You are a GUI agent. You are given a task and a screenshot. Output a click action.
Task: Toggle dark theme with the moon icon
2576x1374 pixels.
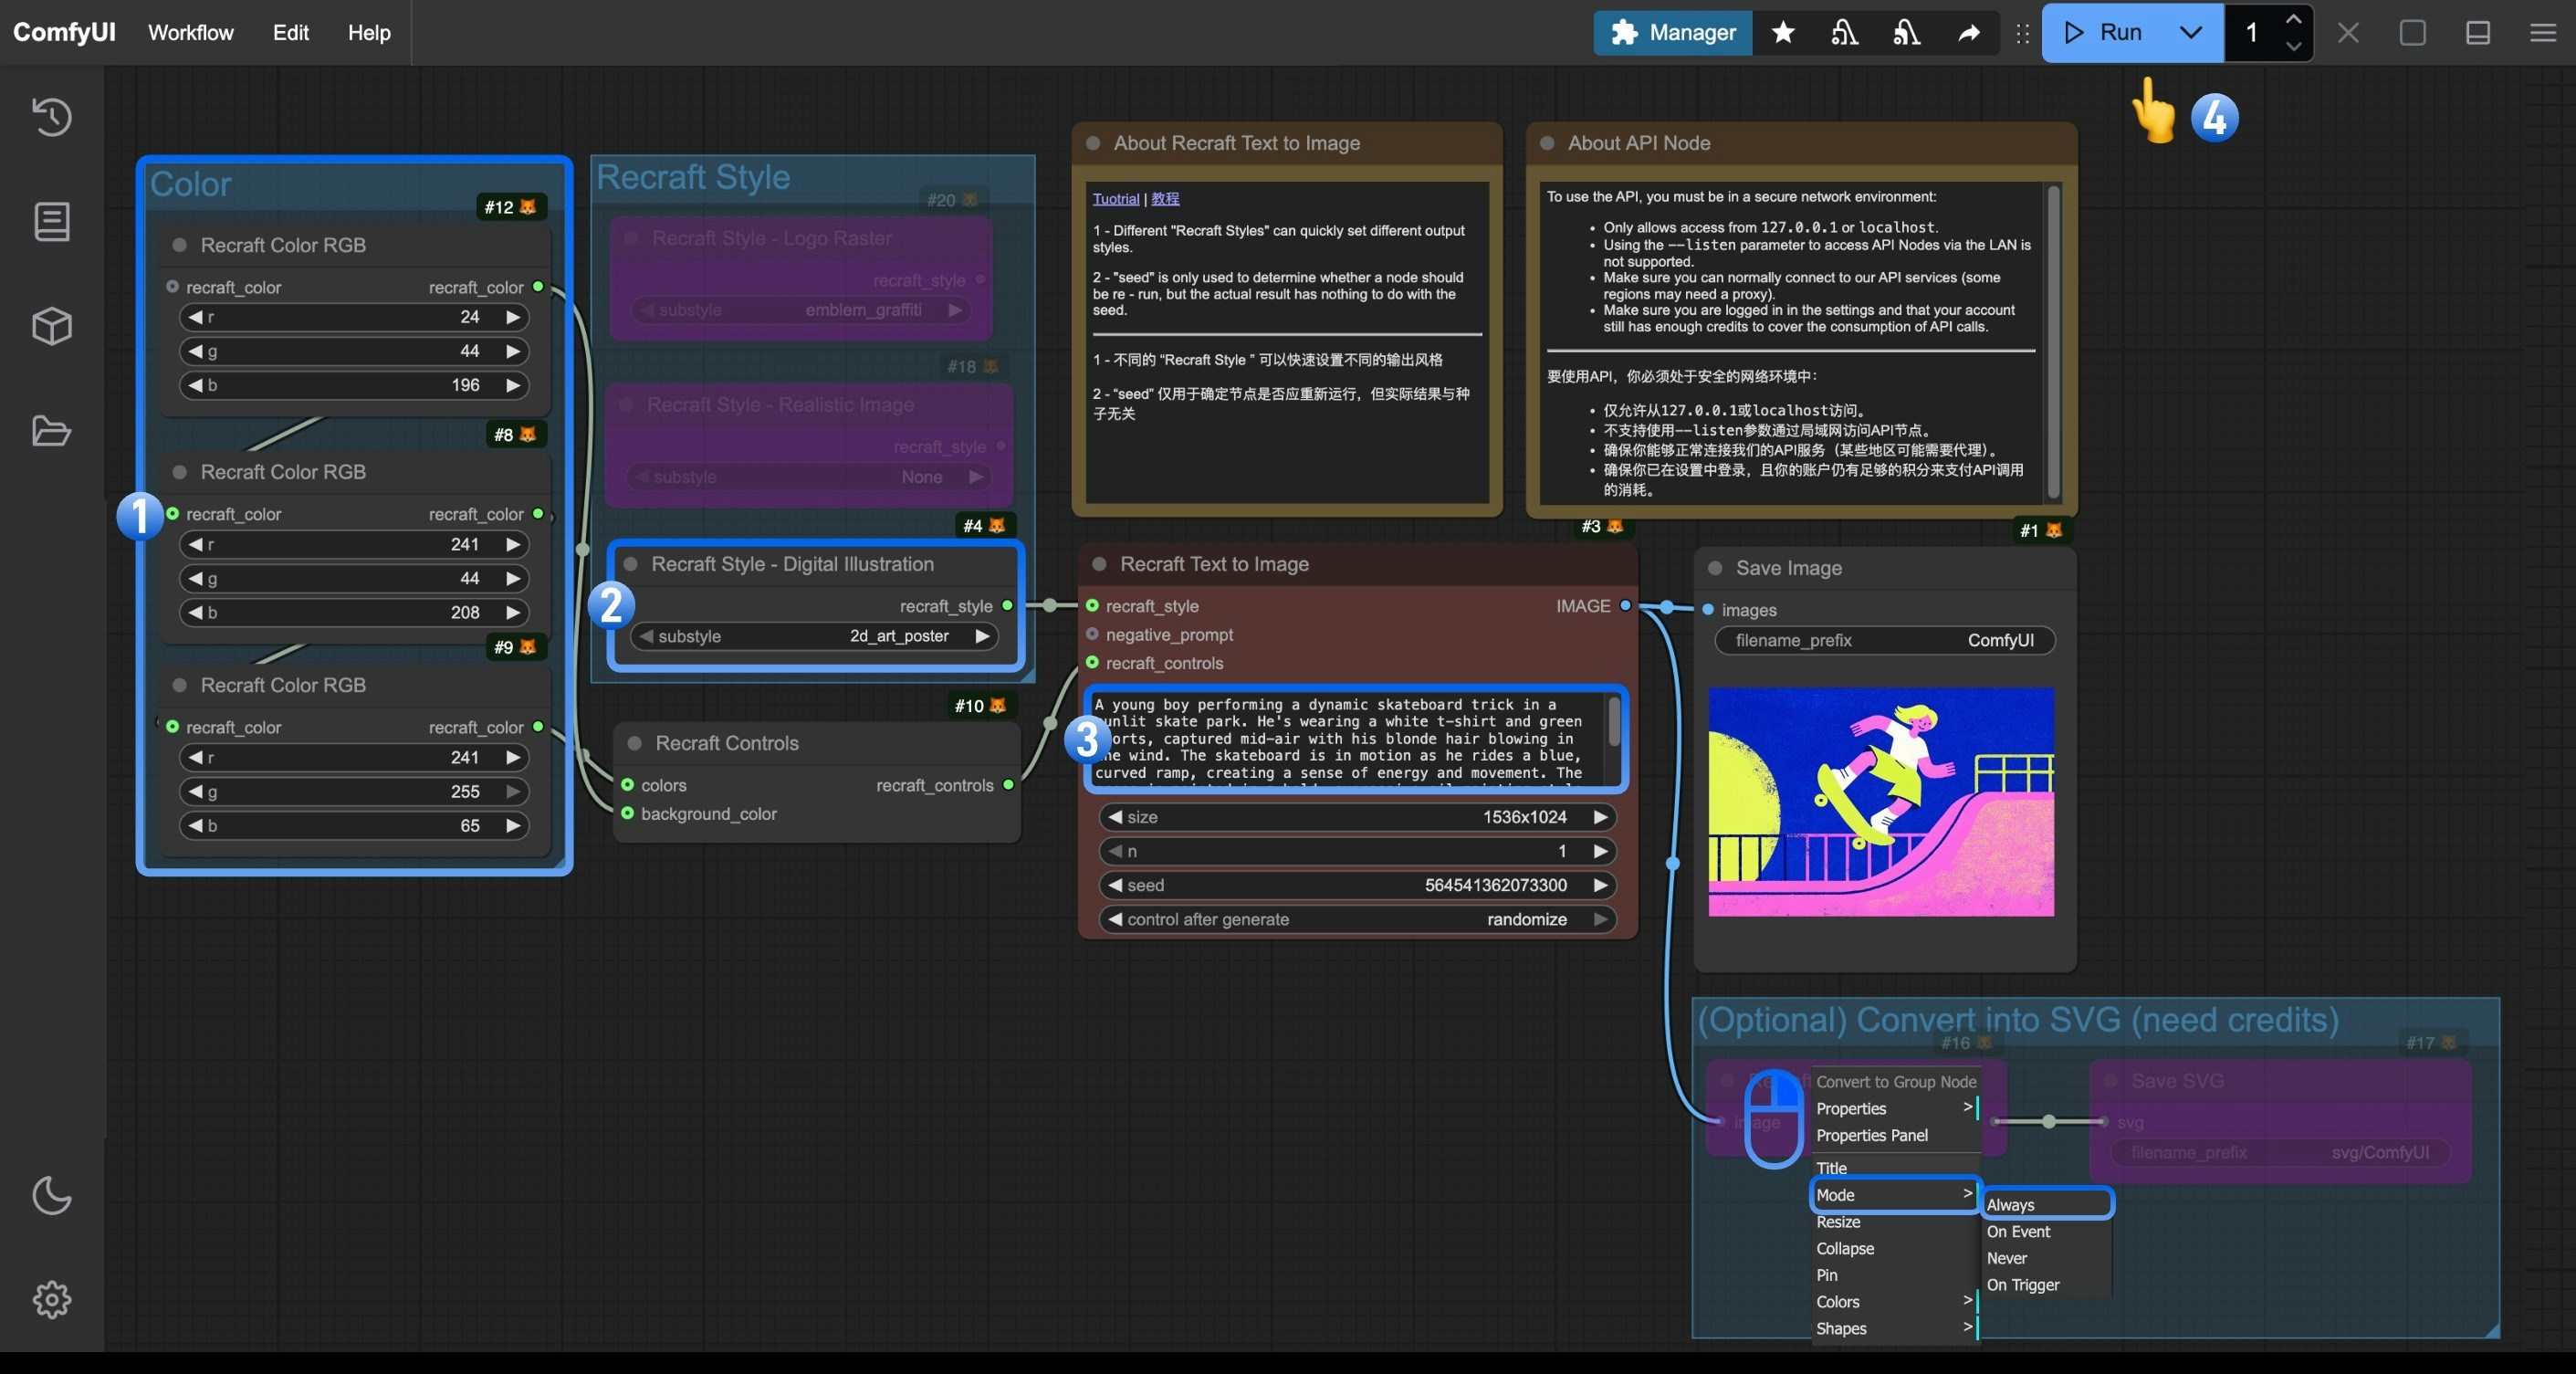51,1196
